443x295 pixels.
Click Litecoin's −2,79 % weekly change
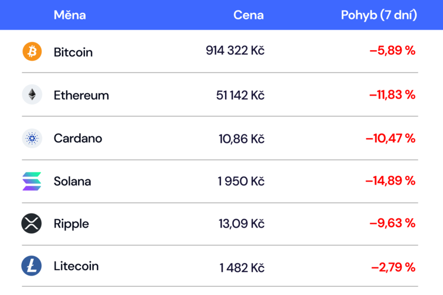tap(393, 267)
